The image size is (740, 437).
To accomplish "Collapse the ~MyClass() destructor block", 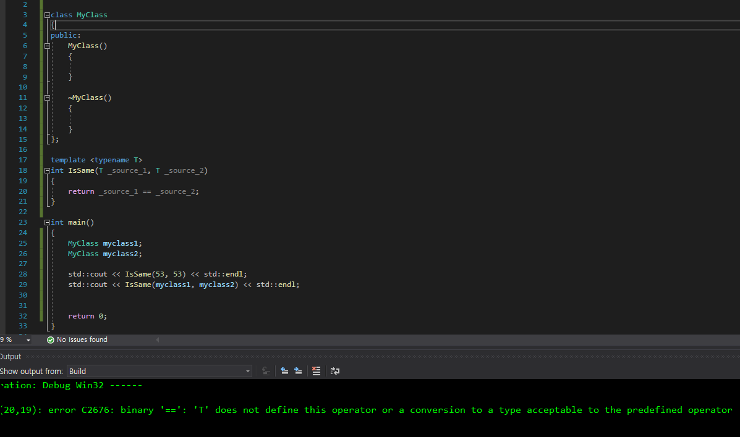I will (x=47, y=98).
